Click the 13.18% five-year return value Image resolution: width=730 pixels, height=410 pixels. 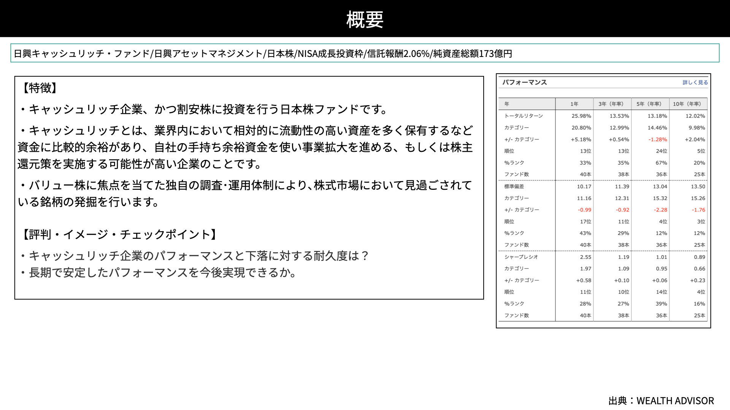(657, 116)
